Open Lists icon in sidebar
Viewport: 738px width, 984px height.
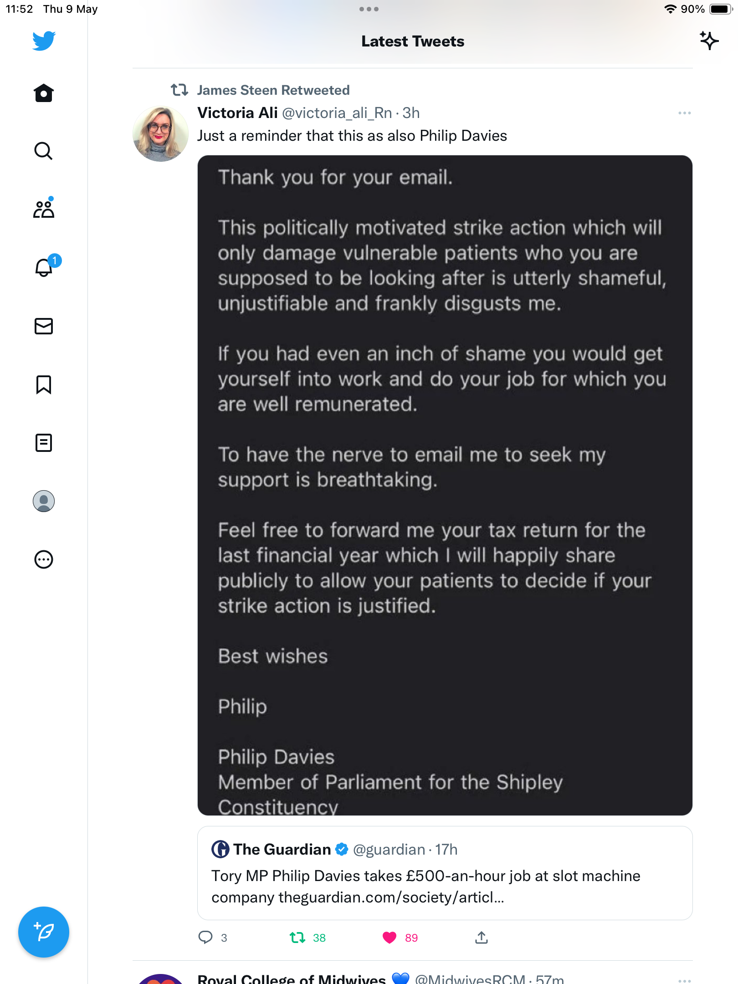(x=44, y=443)
